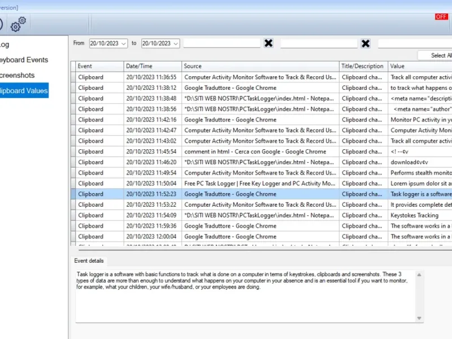Screen dimensions: 452x339
Task: Click source 'Free PC Task Logger' cell
Action: point(260,184)
